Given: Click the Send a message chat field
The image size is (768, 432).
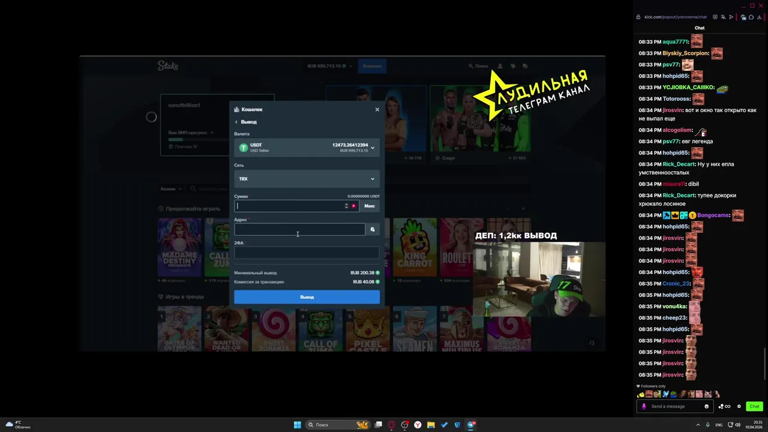Looking at the screenshot, I should [676, 406].
